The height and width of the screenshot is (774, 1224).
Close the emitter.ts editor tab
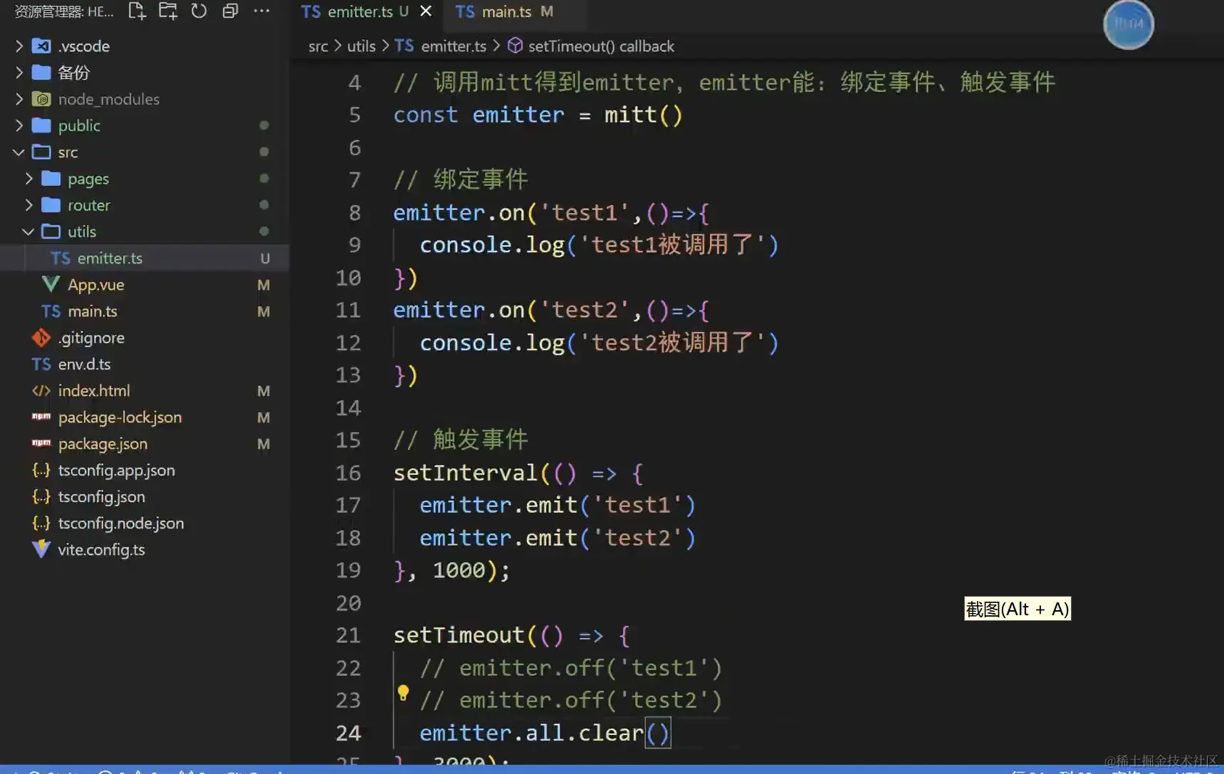[426, 11]
